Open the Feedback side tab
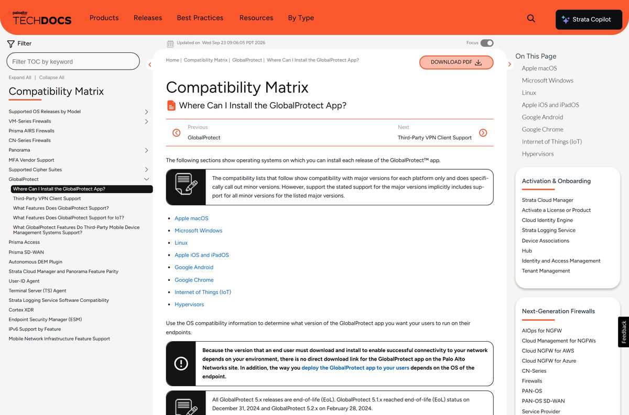This screenshot has width=629, height=415. coord(624,332)
